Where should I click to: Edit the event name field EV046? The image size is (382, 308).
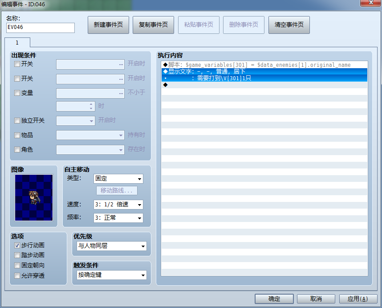pyautogui.click(x=41, y=28)
